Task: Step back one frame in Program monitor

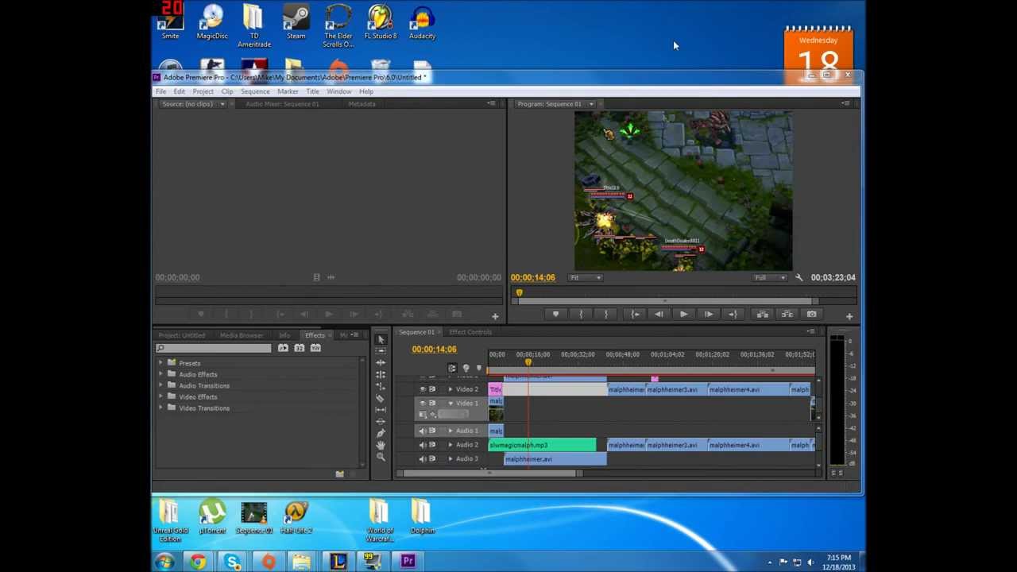Action: (659, 315)
